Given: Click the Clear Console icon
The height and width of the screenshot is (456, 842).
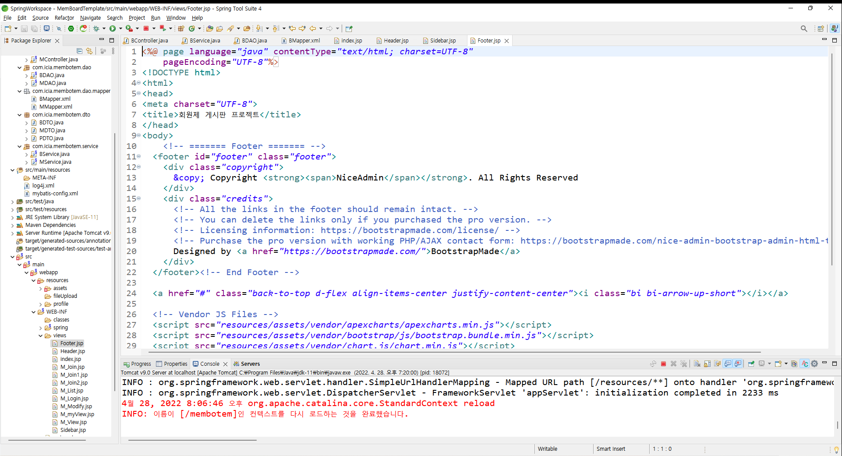Looking at the screenshot, I should pos(697,364).
